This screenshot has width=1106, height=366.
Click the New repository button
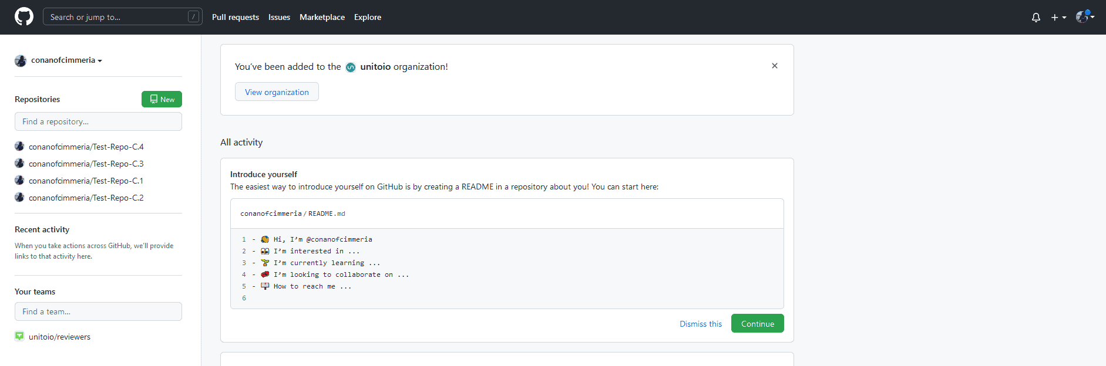coord(162,99)
